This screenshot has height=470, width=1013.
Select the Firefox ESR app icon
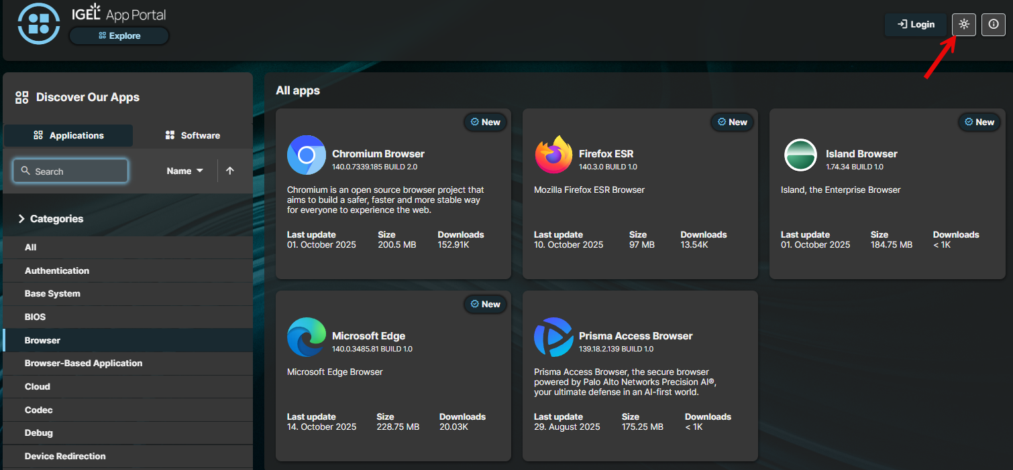tap(553, 155)
